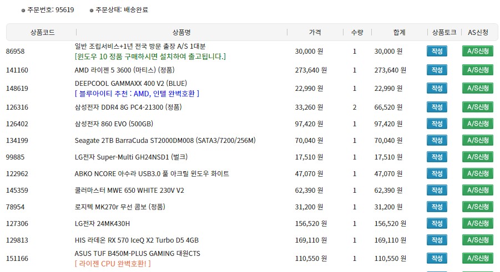
Task: Click 작성 for 로지텍 MK270r 무선 콤보
Action: 437,207
